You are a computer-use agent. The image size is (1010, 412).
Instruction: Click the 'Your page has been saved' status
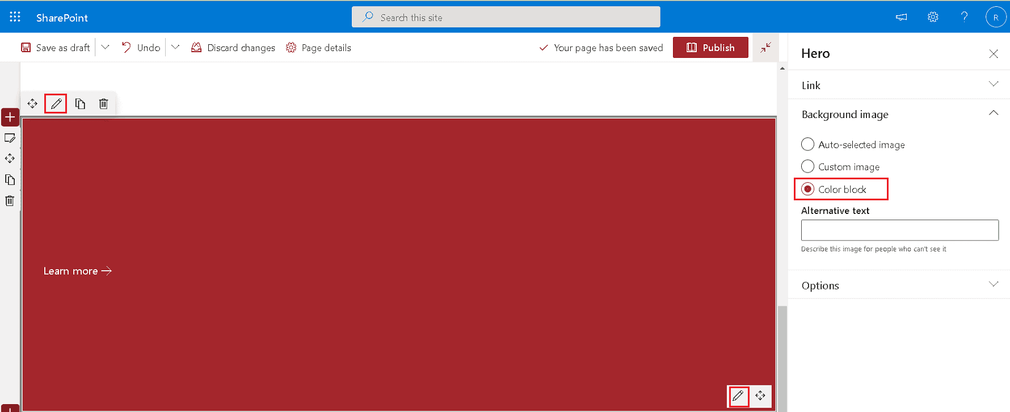point(601,48)
